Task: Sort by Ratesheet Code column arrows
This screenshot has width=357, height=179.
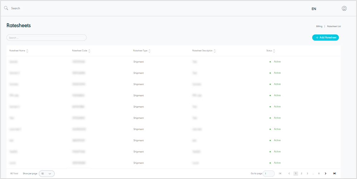Action: coord(89,51)
